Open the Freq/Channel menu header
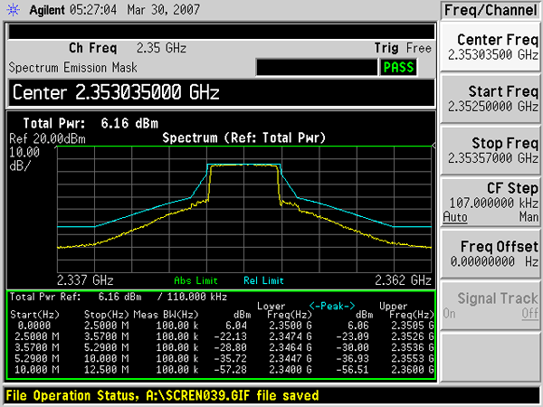This screenshot has width=543, height=407. click(491, 10)
